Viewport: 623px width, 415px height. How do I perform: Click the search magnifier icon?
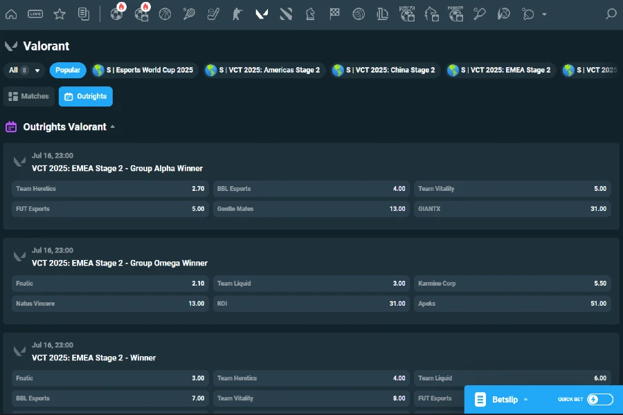coord(611,13)
